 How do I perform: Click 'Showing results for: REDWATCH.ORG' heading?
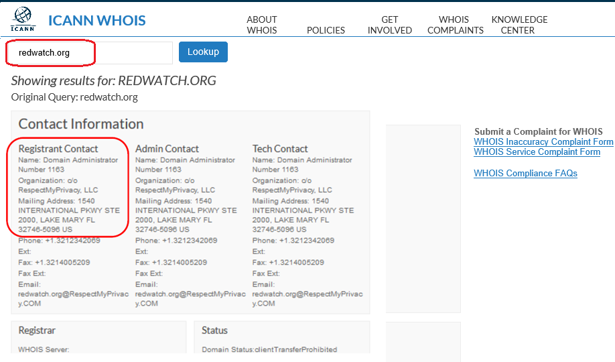tap(114, 80)
